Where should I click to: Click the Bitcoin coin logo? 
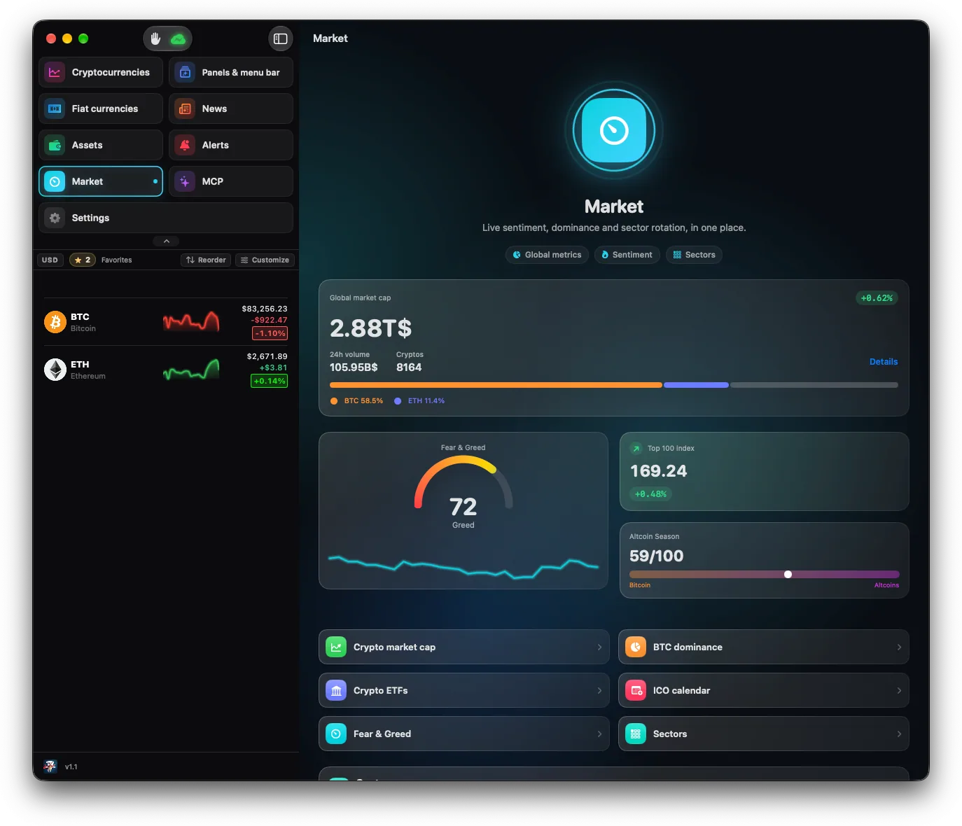tap(55, 322)
